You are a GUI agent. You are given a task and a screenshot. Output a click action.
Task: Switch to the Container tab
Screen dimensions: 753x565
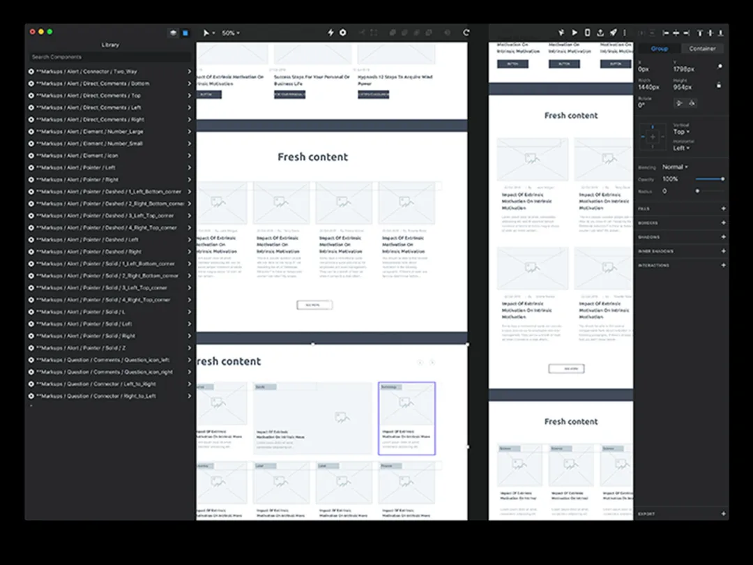tap(702, 49)
